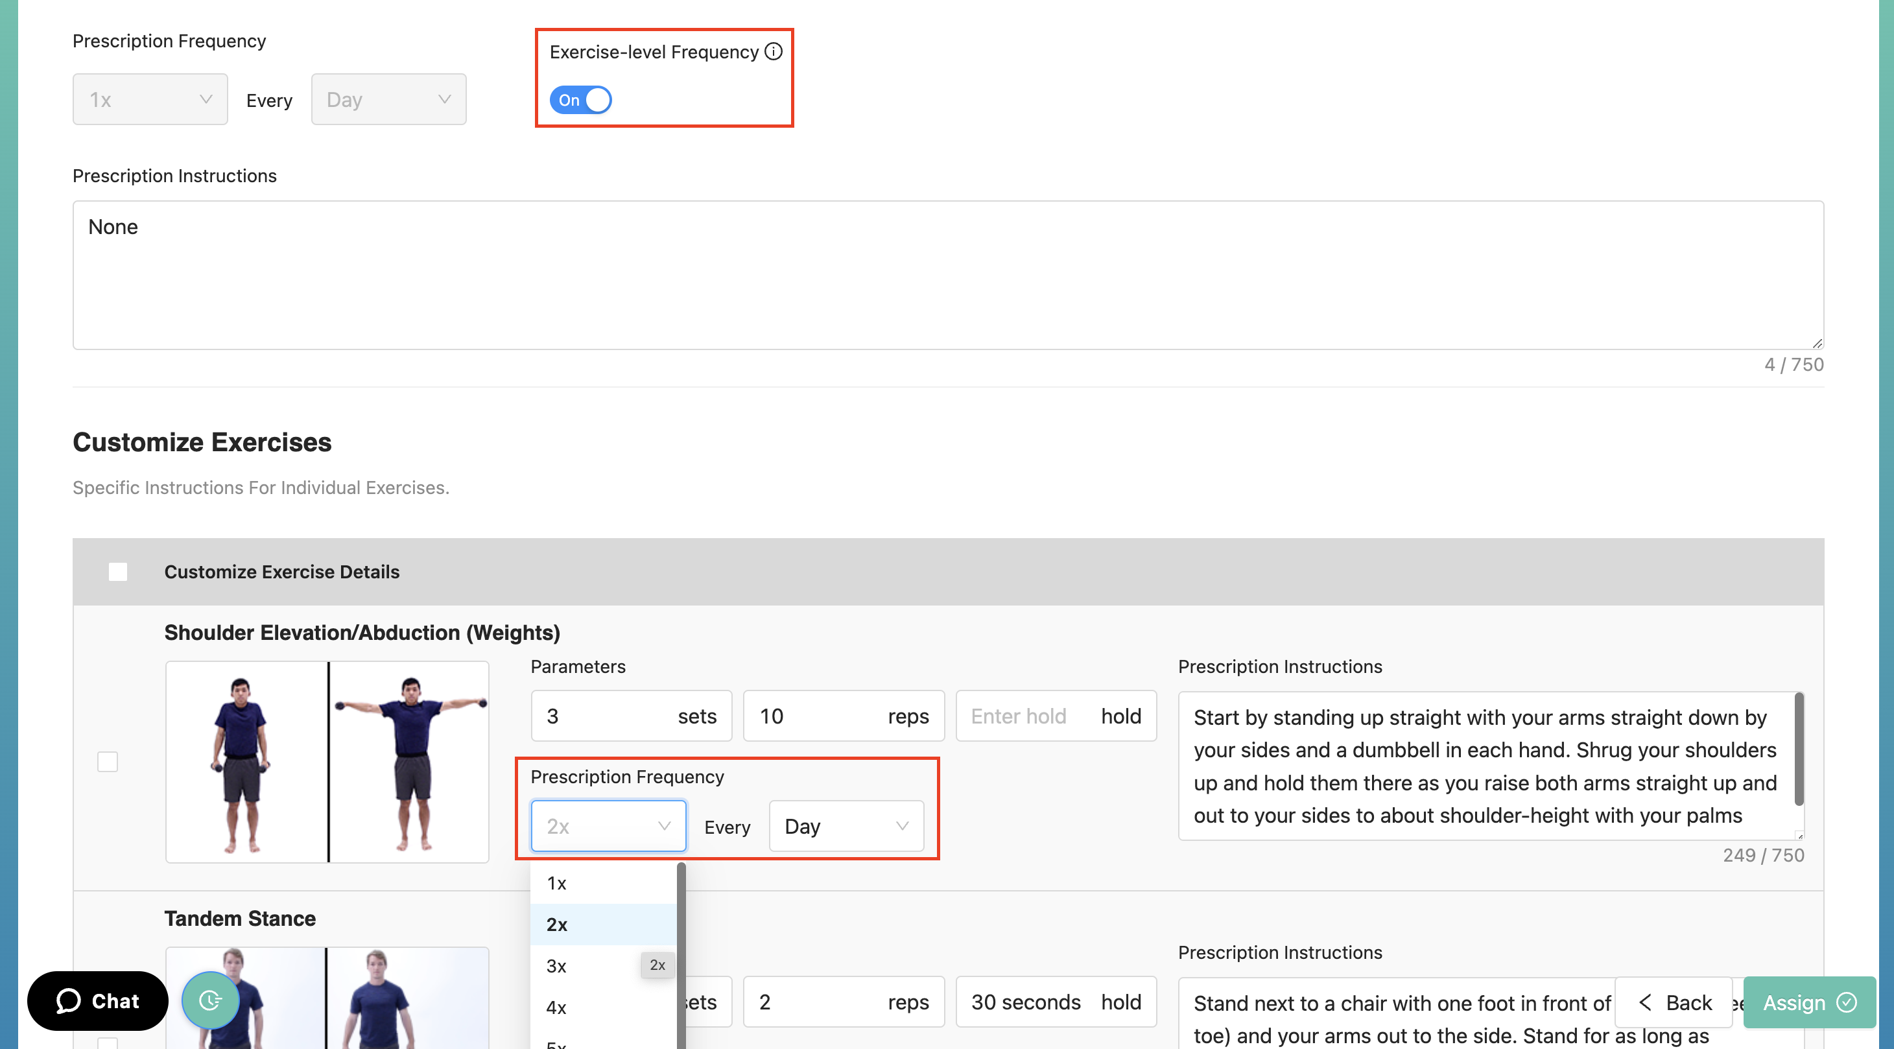The image size is (1894, 1049).
Task: Select the Shoulder Elevation/Abduction exercise checkbox
Action: point(108,762)
